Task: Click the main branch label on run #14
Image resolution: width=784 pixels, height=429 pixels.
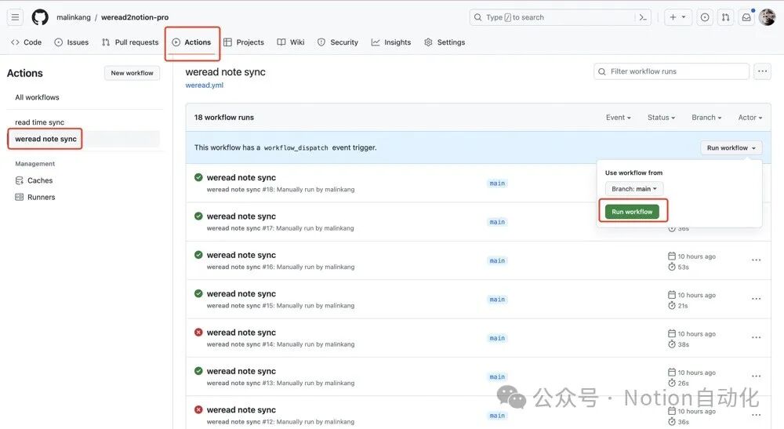Action: pyautogui.click(x=497, y=338)
